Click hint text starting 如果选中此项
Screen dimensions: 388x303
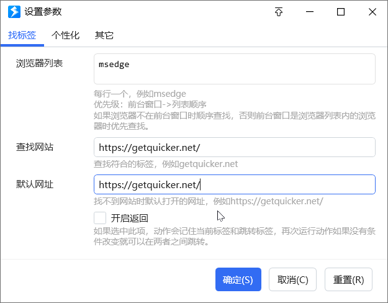[x=235, y=237]
